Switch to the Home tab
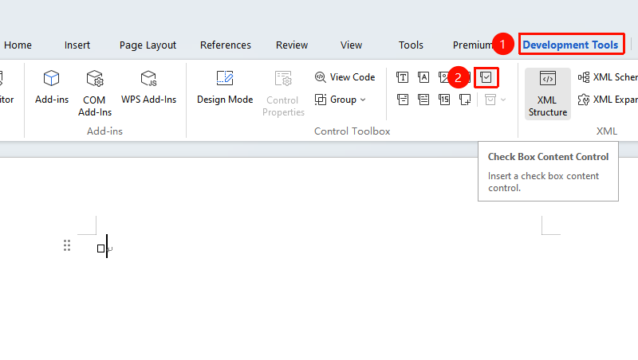This screenshot has height=360, width=638. tap(18, 45)
